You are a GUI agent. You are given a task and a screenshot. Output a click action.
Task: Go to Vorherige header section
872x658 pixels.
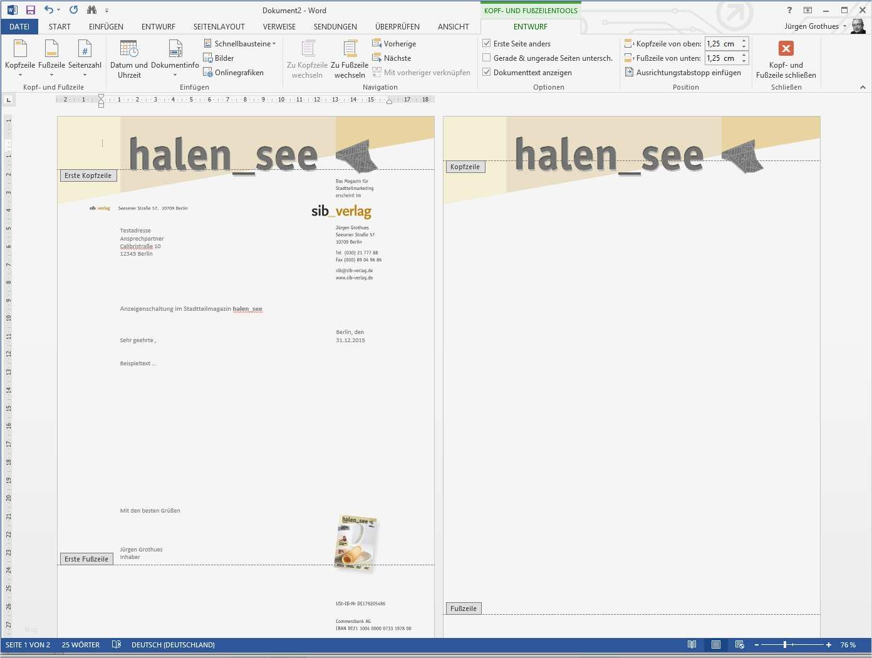click(394, 44)
